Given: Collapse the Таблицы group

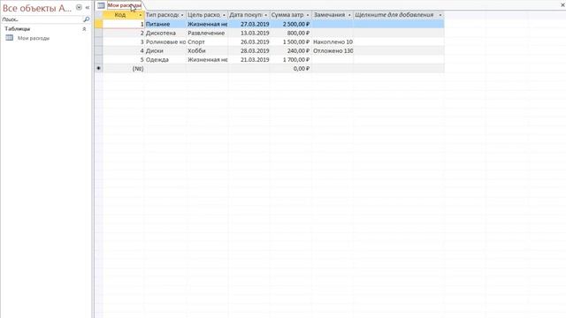Looking at the screenshot, I should (x=84, y=29).
